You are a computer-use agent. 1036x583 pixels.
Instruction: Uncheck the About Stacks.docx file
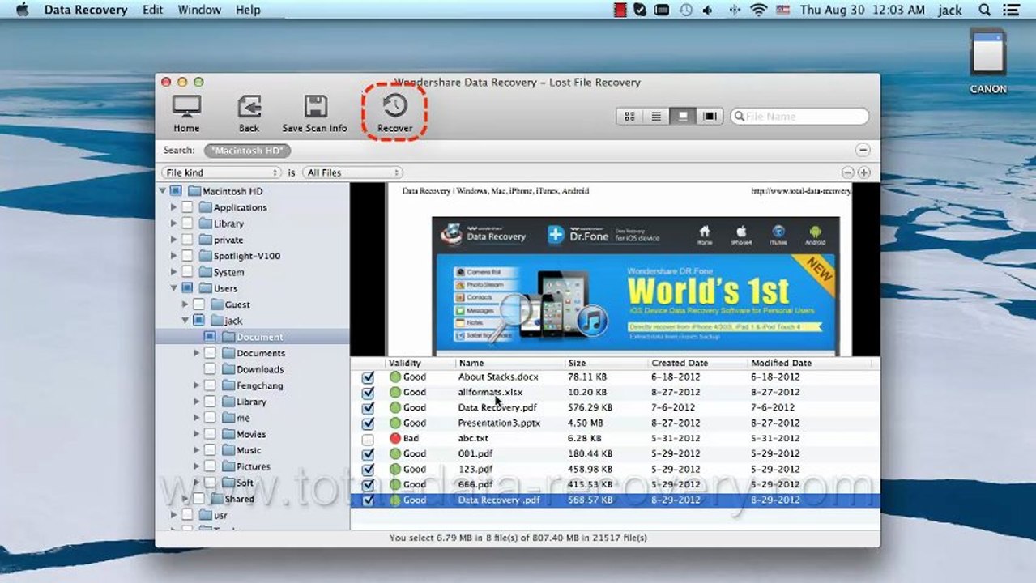pyautogui.click(x=368, y=377)
